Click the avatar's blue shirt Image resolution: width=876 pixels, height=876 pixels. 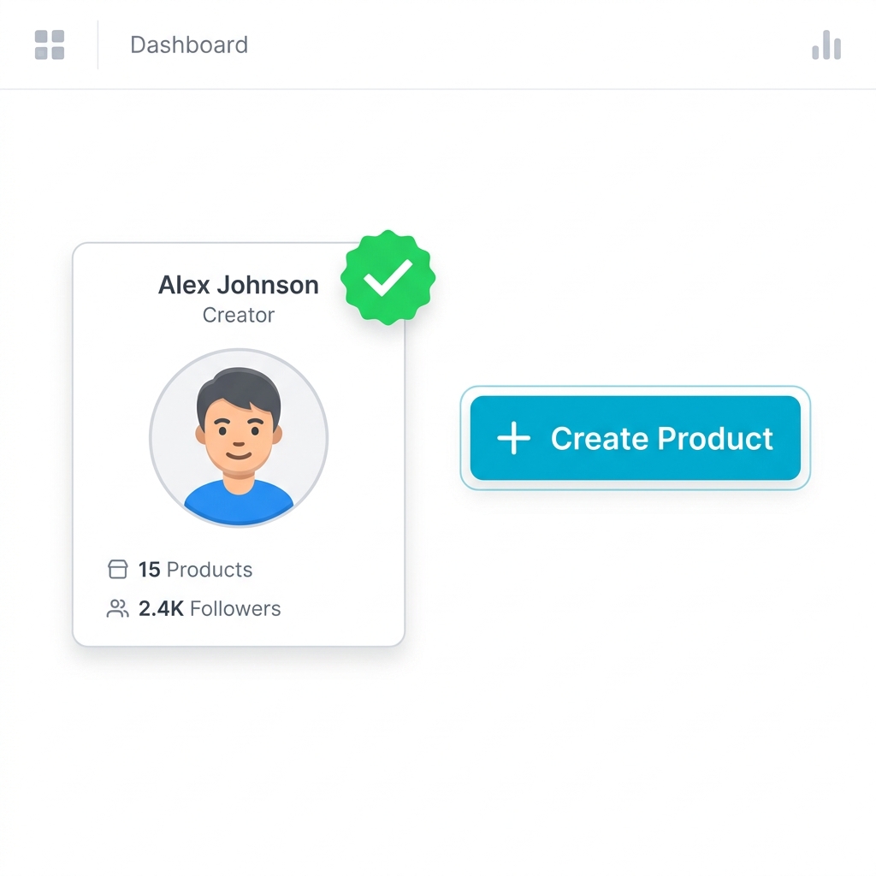coord(239,505)
